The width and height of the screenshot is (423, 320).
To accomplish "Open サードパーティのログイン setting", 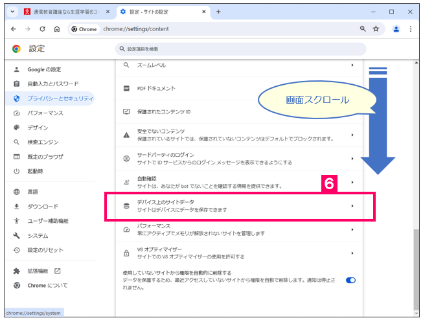I will coord(239,159).
